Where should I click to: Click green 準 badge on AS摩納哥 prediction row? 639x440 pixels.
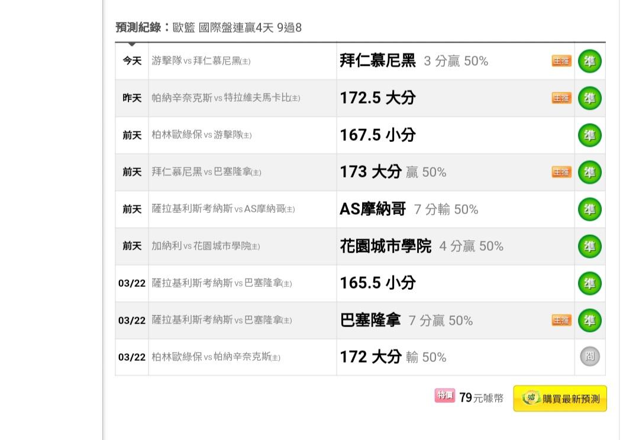[x=590, y=209]
